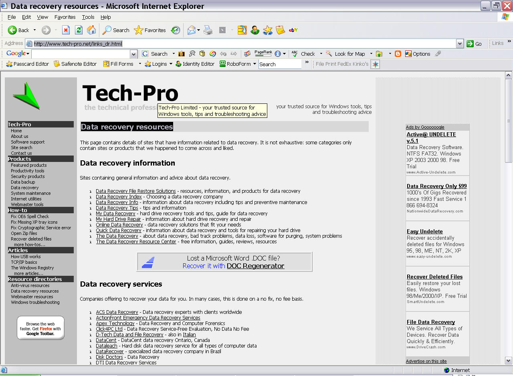The image size is (513, 376).
Task: Open the blue page info icon
Action: coord(278,54)
